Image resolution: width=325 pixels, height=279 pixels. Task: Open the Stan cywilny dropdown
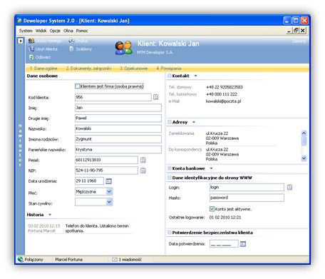pos(109,202)
